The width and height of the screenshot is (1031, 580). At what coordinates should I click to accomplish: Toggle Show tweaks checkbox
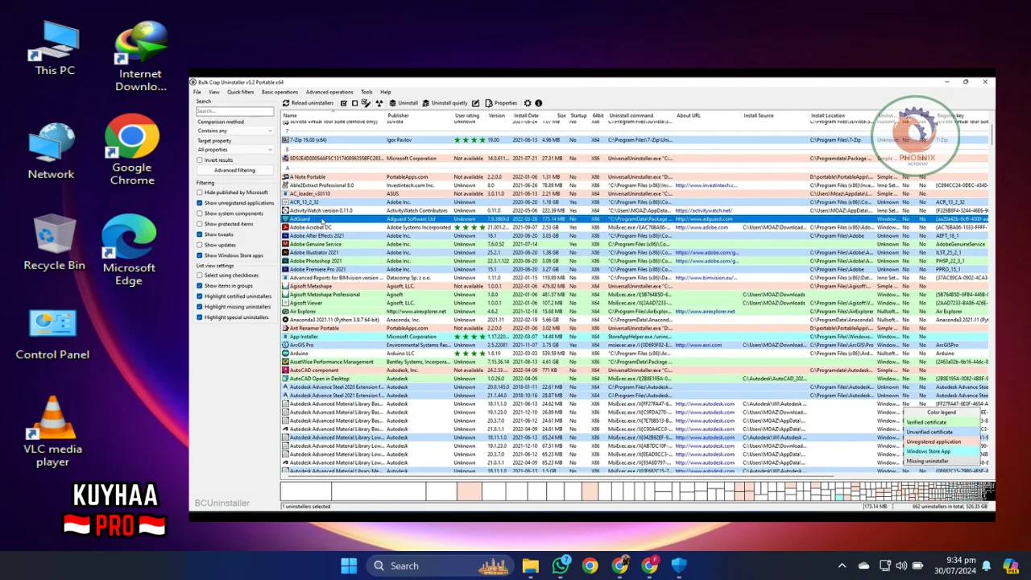click(200, 234)
